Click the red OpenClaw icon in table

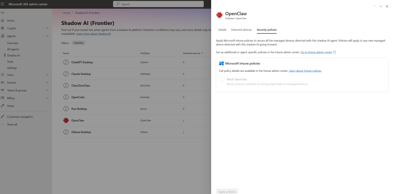click(x=66, y=121)
